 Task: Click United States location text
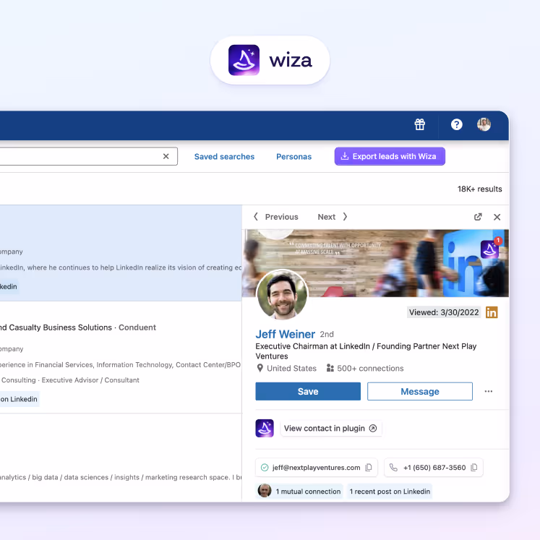click(x=291, y=368)
